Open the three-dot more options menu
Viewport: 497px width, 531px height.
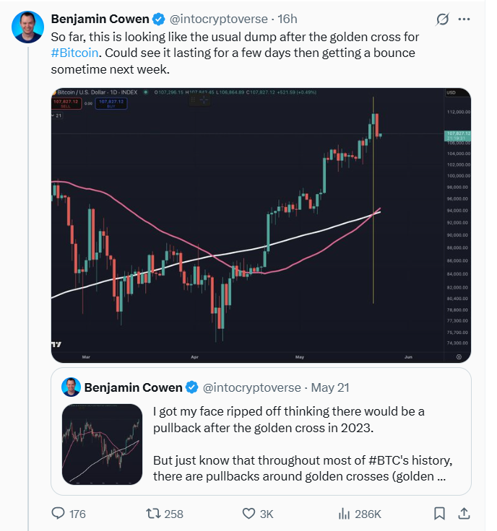[x=464, y=19]
